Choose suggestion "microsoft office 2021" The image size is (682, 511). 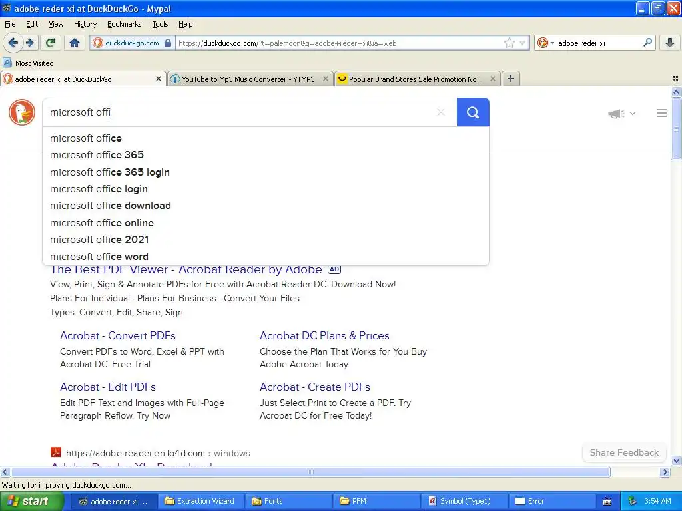265,240
